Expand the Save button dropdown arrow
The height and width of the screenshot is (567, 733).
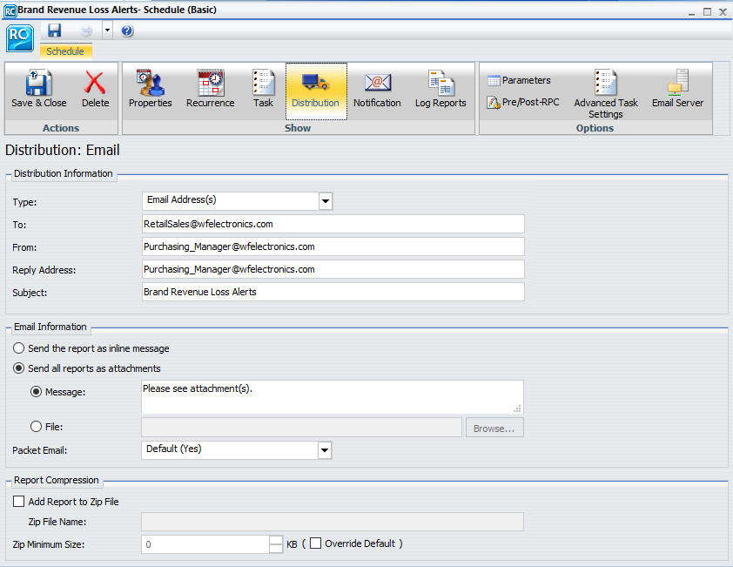tap(108, 30)
